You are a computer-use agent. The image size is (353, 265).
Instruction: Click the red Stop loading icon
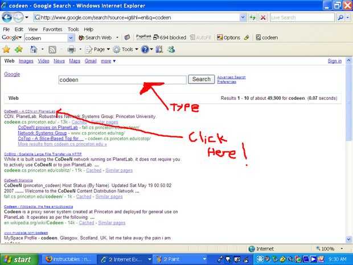[x=262, y=18]
